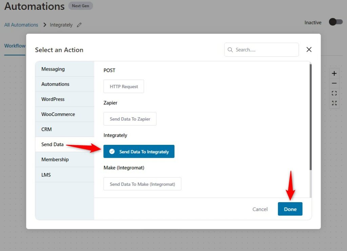This screenshot has width=347, height=251.
Task: Switch to the CRM category
Action: (x=65, y=129)
